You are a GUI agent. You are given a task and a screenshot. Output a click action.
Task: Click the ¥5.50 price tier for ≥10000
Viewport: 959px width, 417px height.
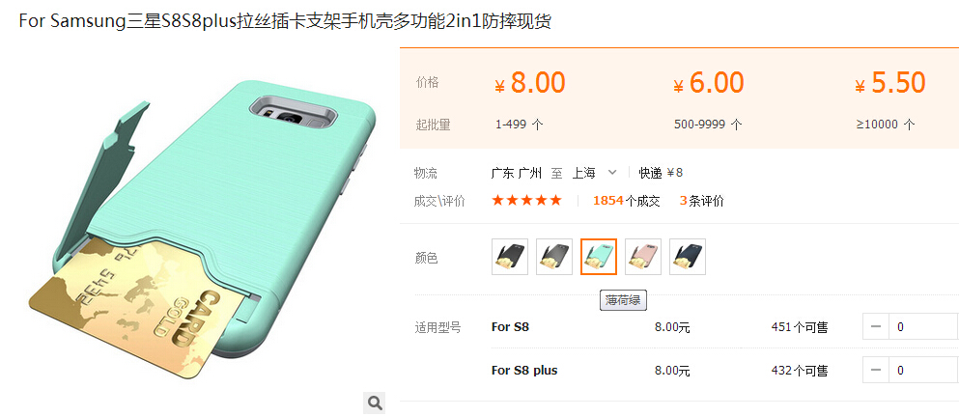pos(890,83)
